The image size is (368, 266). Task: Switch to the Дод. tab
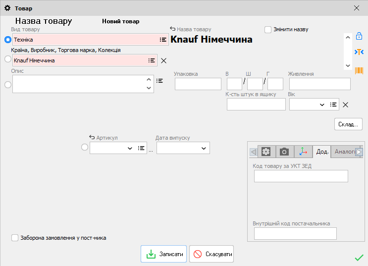322,152
